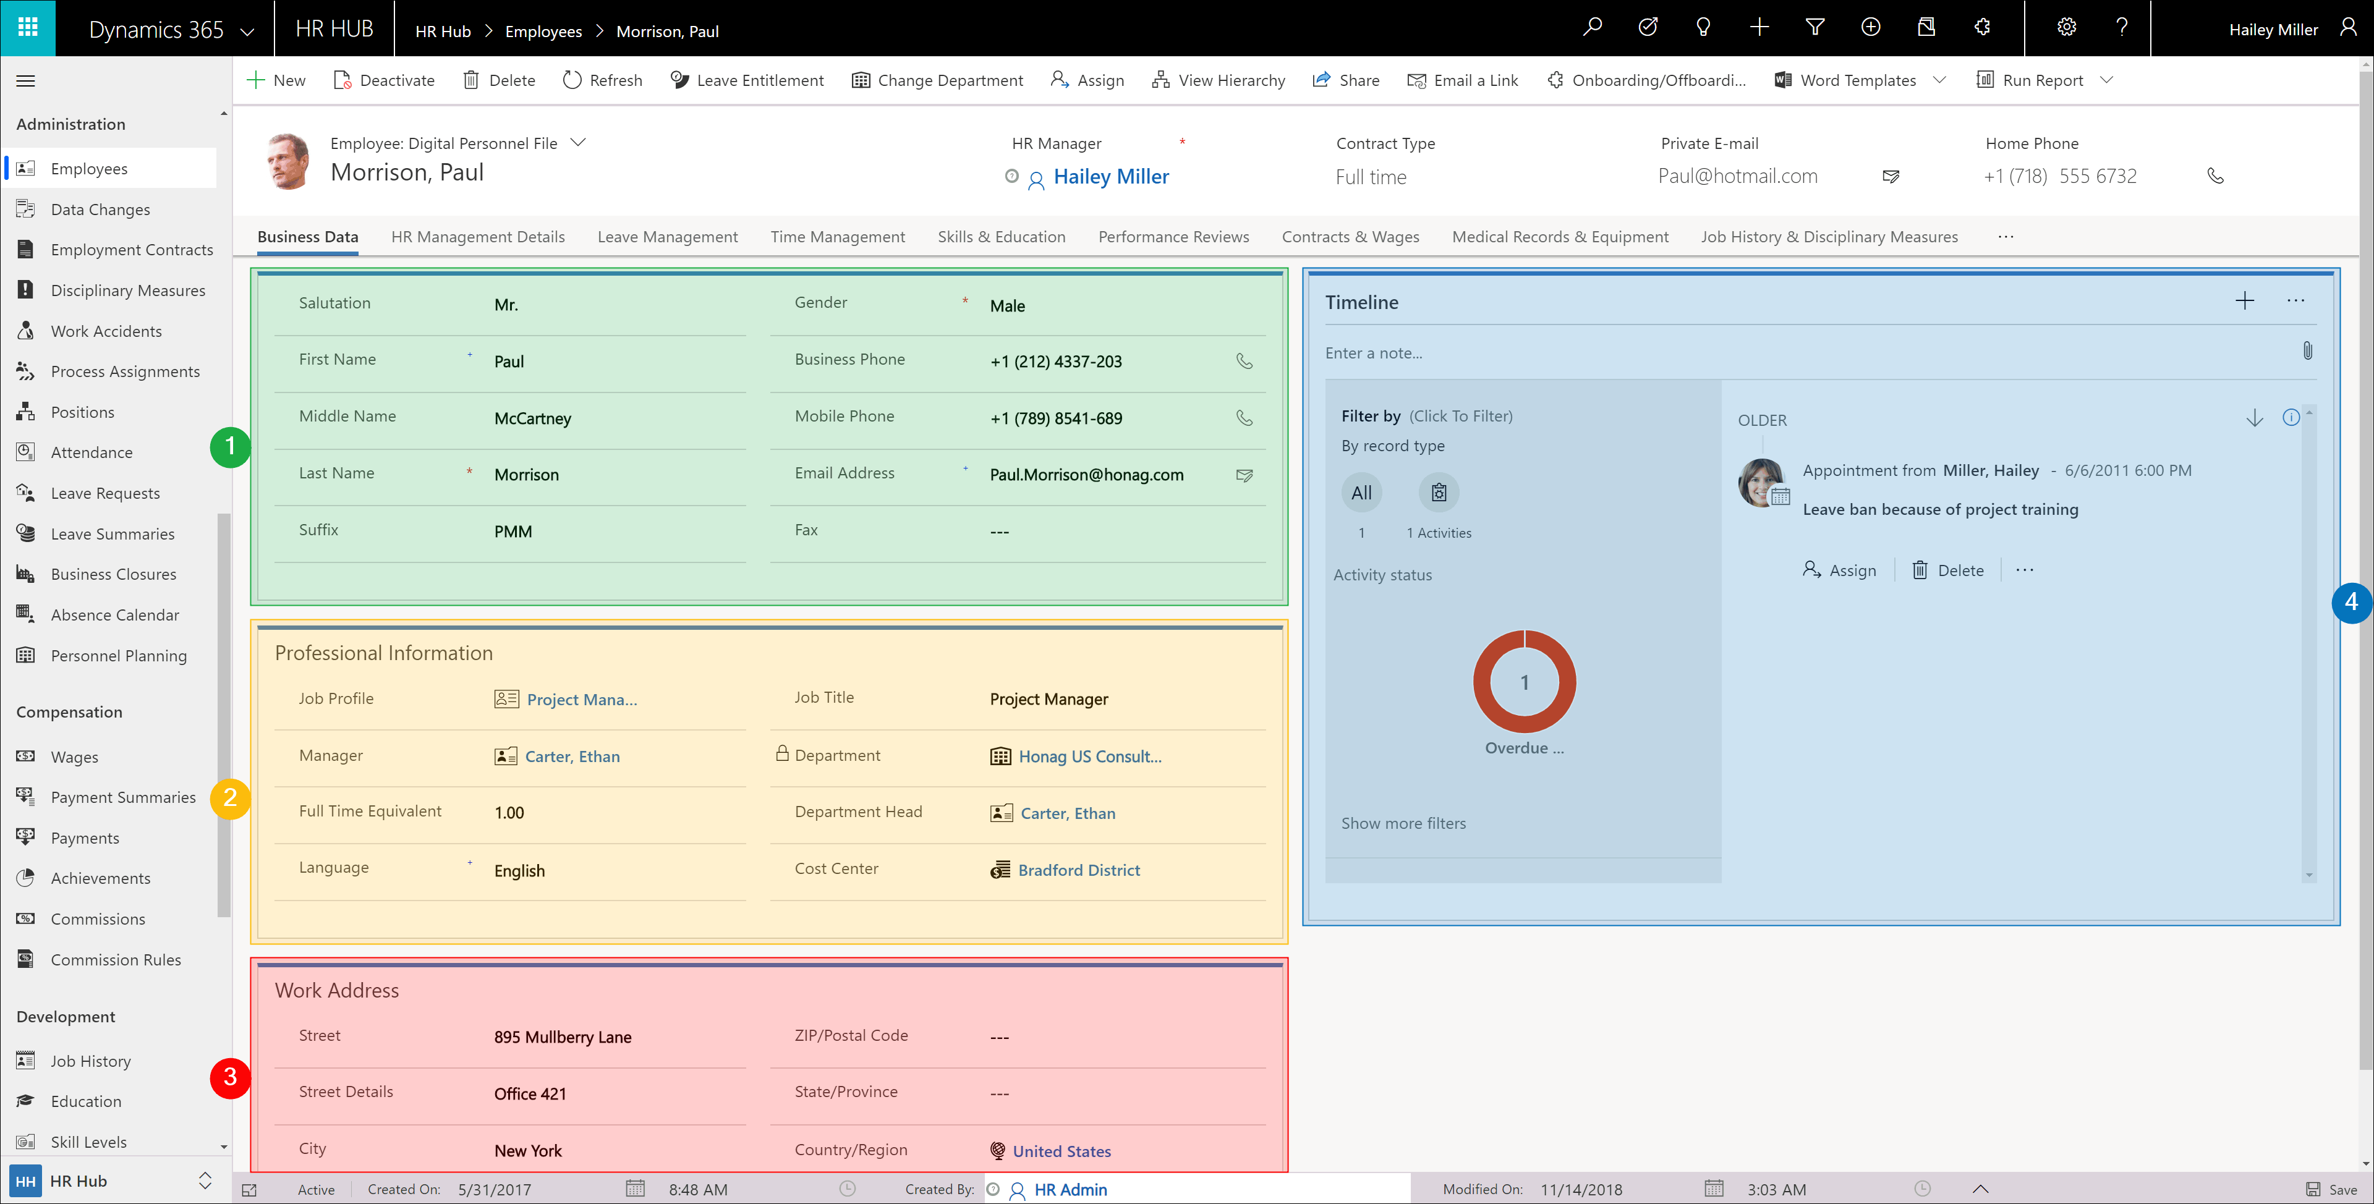Filter by Activities record type icon
Screen dimensions: 2374x1204
(x=1439, y=493)
